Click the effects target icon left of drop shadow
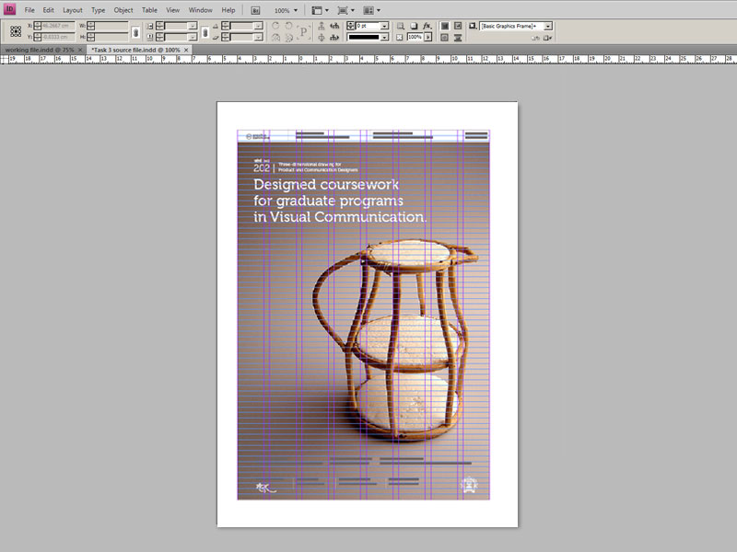The width and height of the screenshot is (737, 552). click(401, 26)
